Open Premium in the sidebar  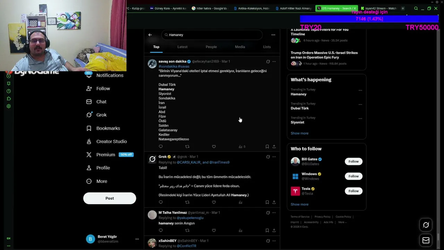110,155
